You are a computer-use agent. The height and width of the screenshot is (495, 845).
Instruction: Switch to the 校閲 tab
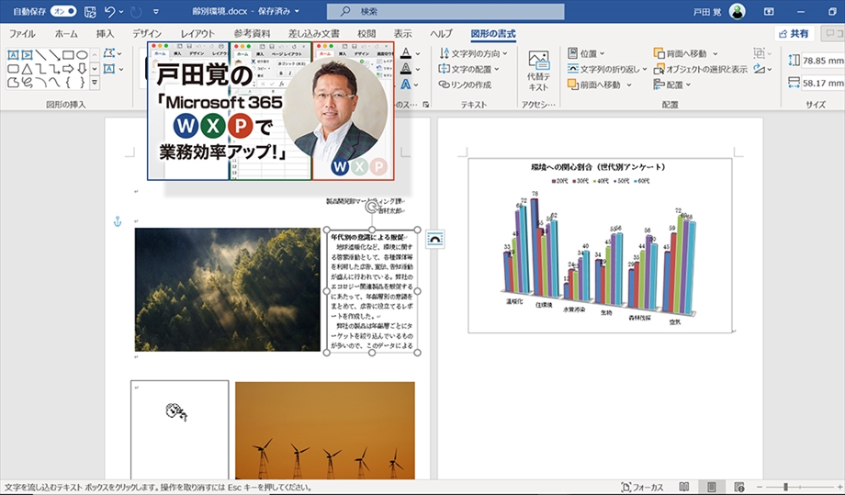point(366,33)
